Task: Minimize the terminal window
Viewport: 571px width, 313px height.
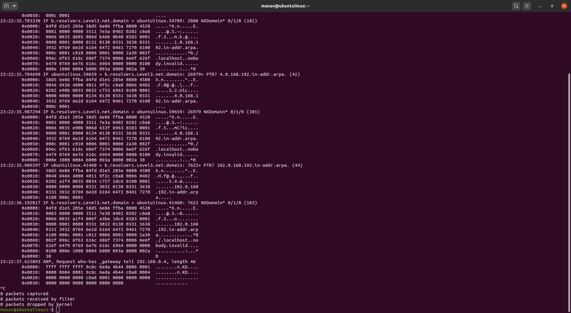Action: click(x=540, y=6)
